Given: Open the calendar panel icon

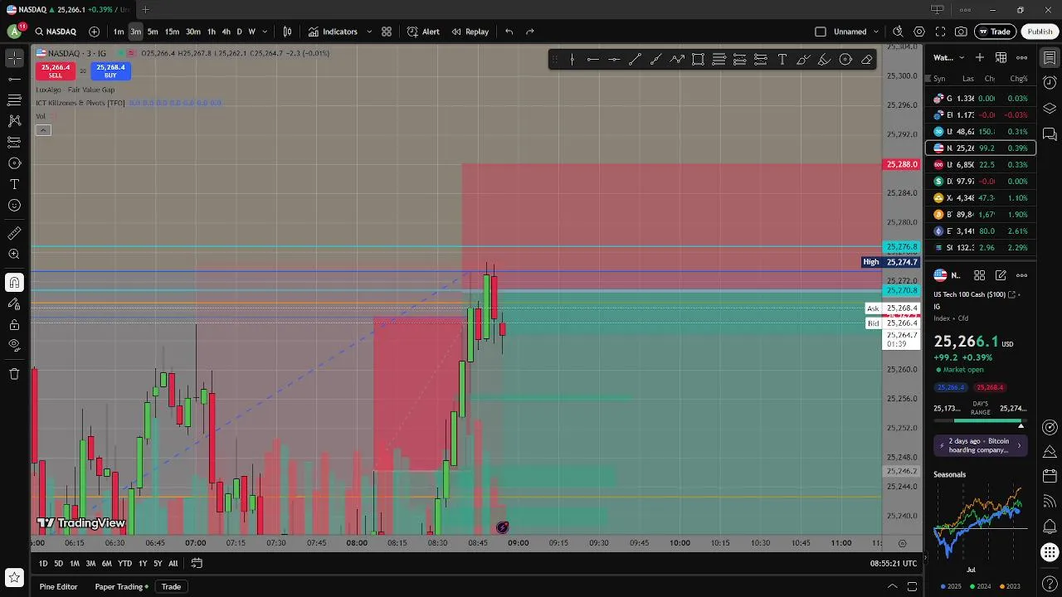Looking at the screenshot, I should (x=1050, y=478).
